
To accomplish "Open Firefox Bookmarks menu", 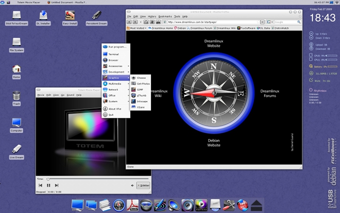I will click(x=165, y=17).
